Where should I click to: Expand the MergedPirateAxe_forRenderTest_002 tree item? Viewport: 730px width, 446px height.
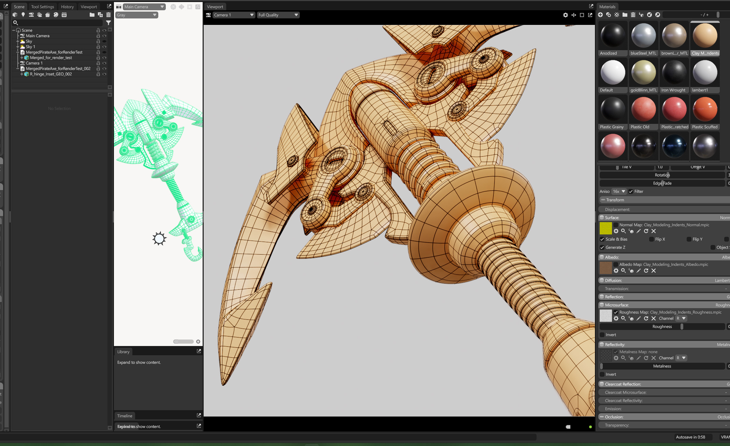pos(18,69)
